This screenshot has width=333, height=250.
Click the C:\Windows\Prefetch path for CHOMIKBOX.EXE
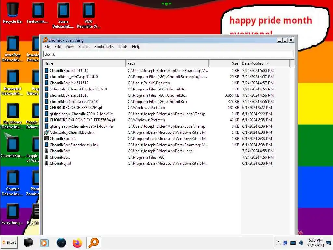tap(146, 107)
